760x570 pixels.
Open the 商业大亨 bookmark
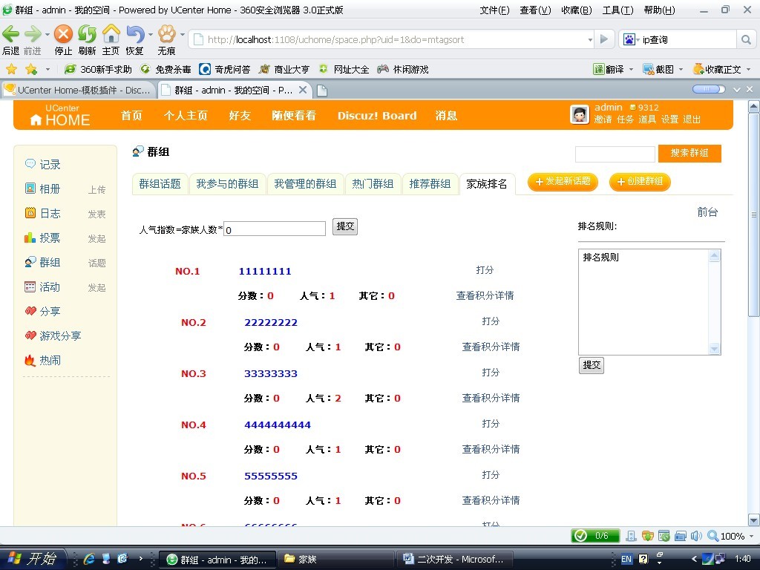tap(284, 69)
